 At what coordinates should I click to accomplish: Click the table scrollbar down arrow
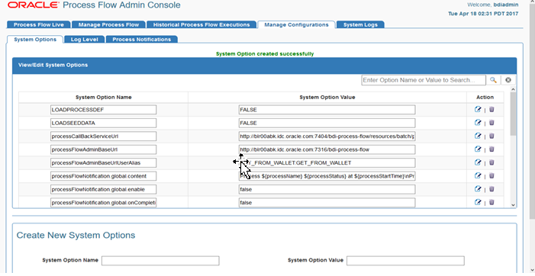[x=513, y=204]
